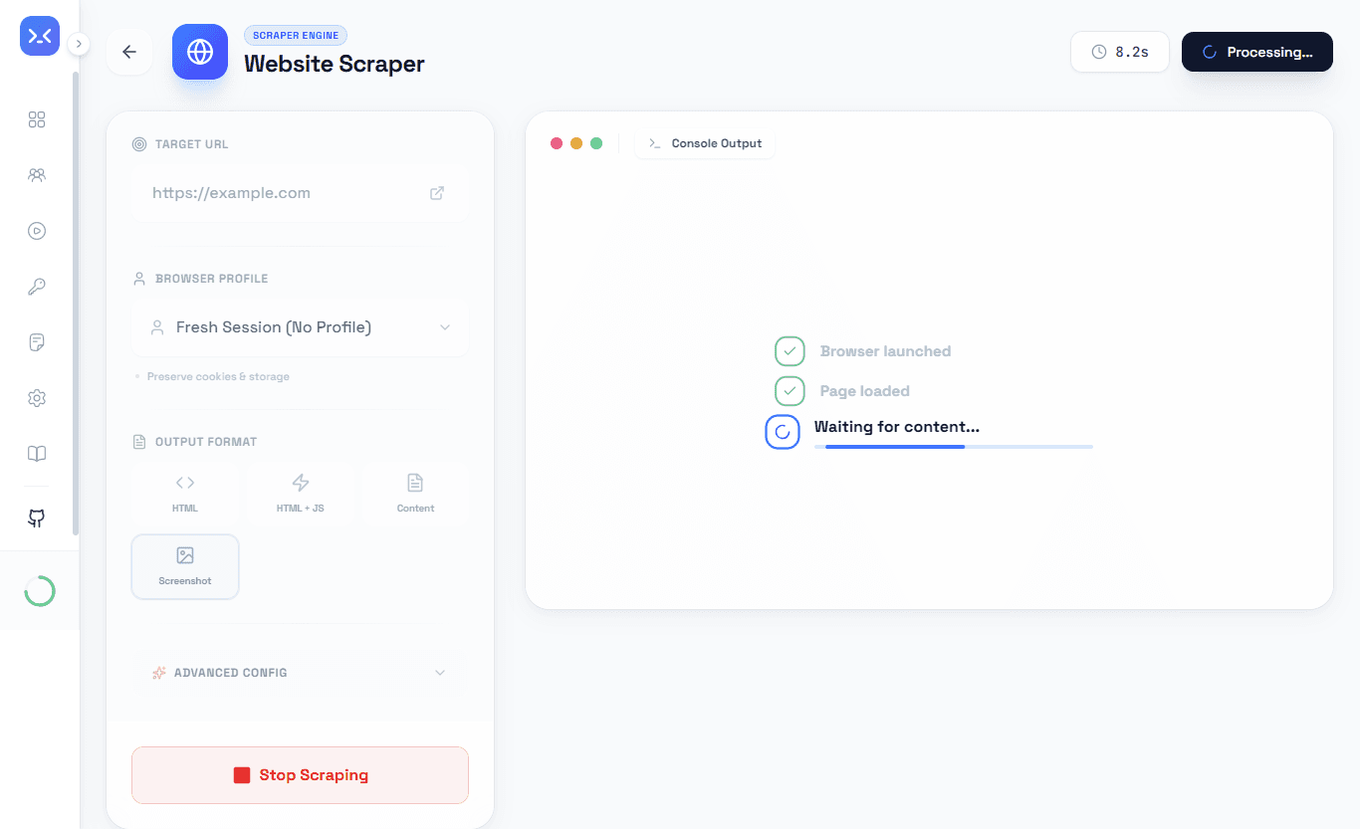
Task: Open the users group icon in sidebar
Action: 37,175
